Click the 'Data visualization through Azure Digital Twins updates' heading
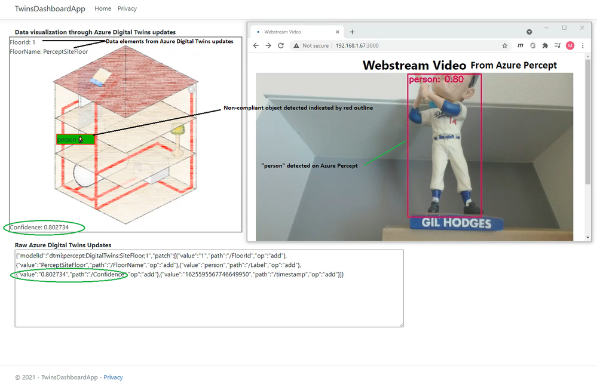This screenshot has width=597, height=381. click(95, 32)
